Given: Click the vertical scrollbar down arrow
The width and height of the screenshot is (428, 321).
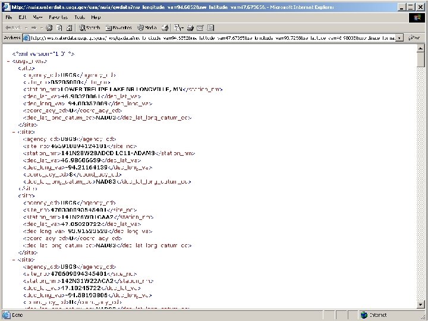Looking at the screenshot, I should coord(420,304).
